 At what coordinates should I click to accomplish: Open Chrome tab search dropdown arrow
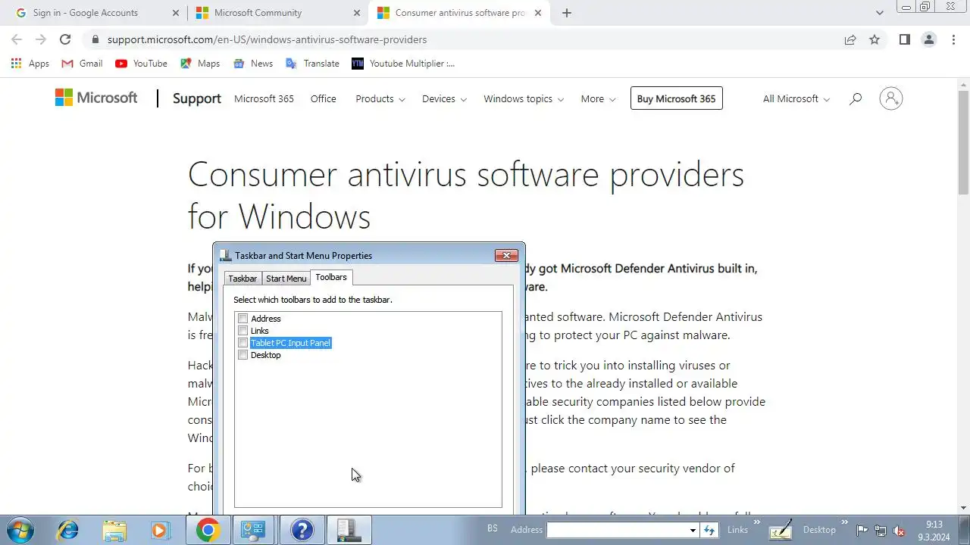click(879, 13)
